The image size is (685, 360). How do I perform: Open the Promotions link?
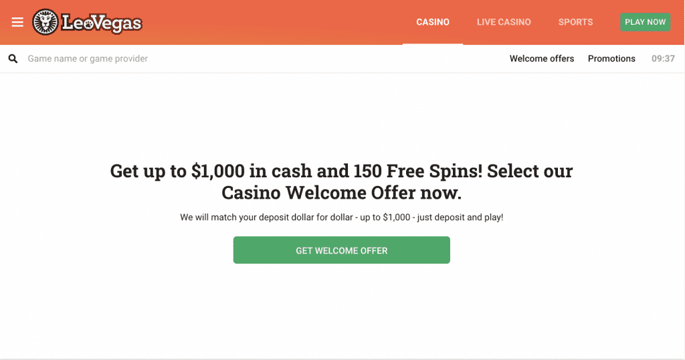point(611,58)
